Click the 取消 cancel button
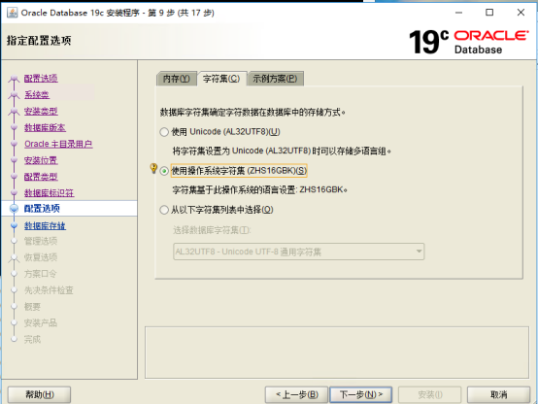 [498, 394]
